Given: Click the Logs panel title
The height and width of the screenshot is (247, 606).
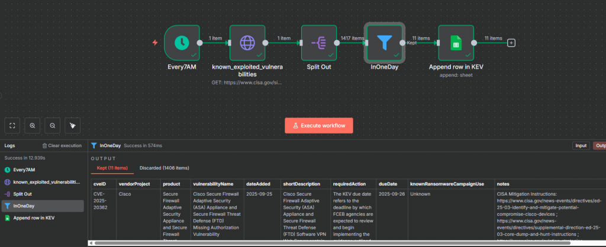Looking at the screenshot, I should tap(9, 145).
